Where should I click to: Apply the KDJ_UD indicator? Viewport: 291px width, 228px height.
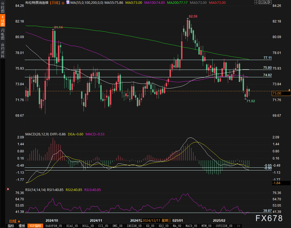click(x=164, y=226)
